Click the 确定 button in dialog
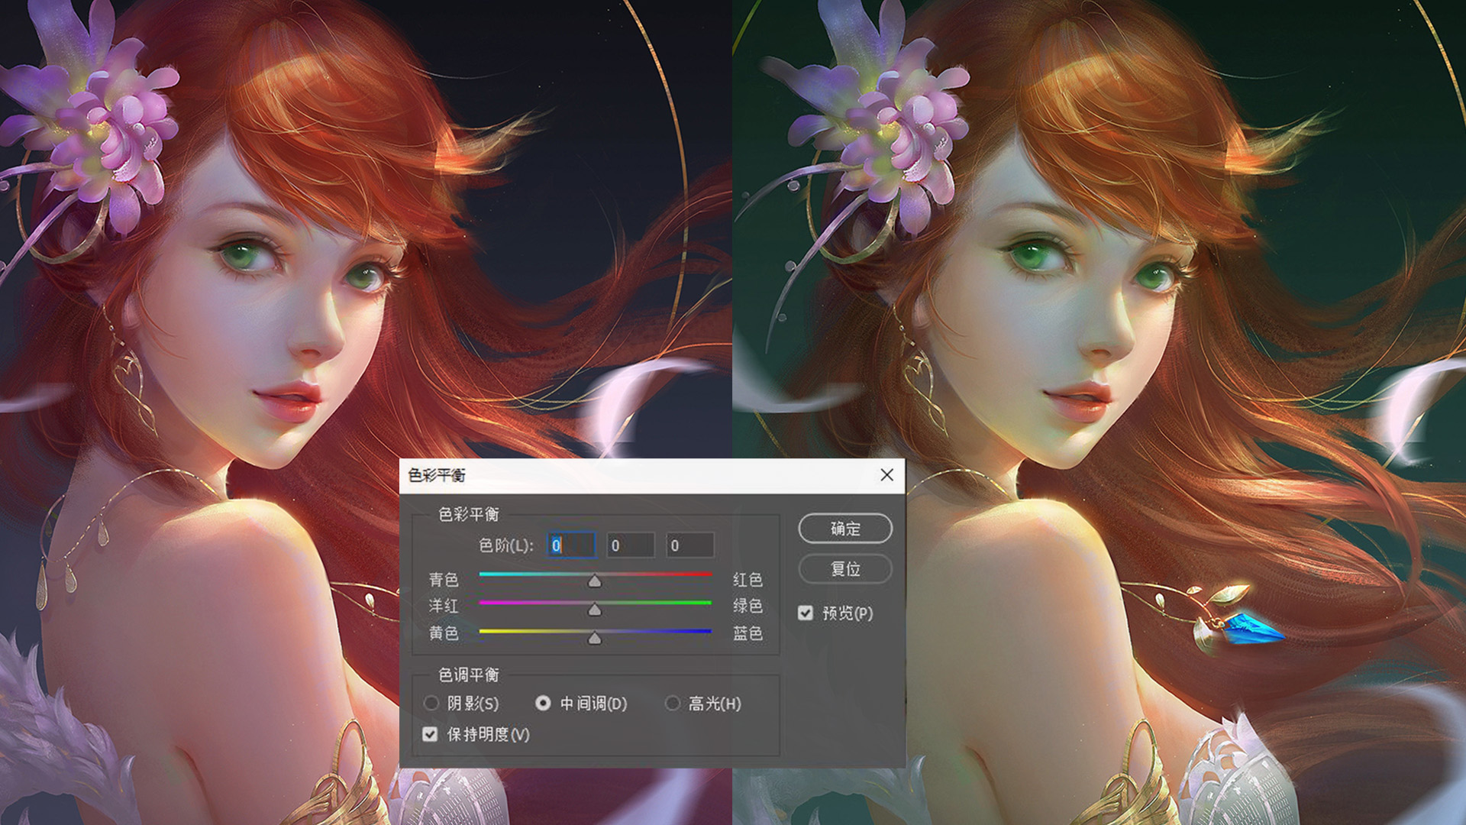The image size is (1466, 825). (845, 529)
